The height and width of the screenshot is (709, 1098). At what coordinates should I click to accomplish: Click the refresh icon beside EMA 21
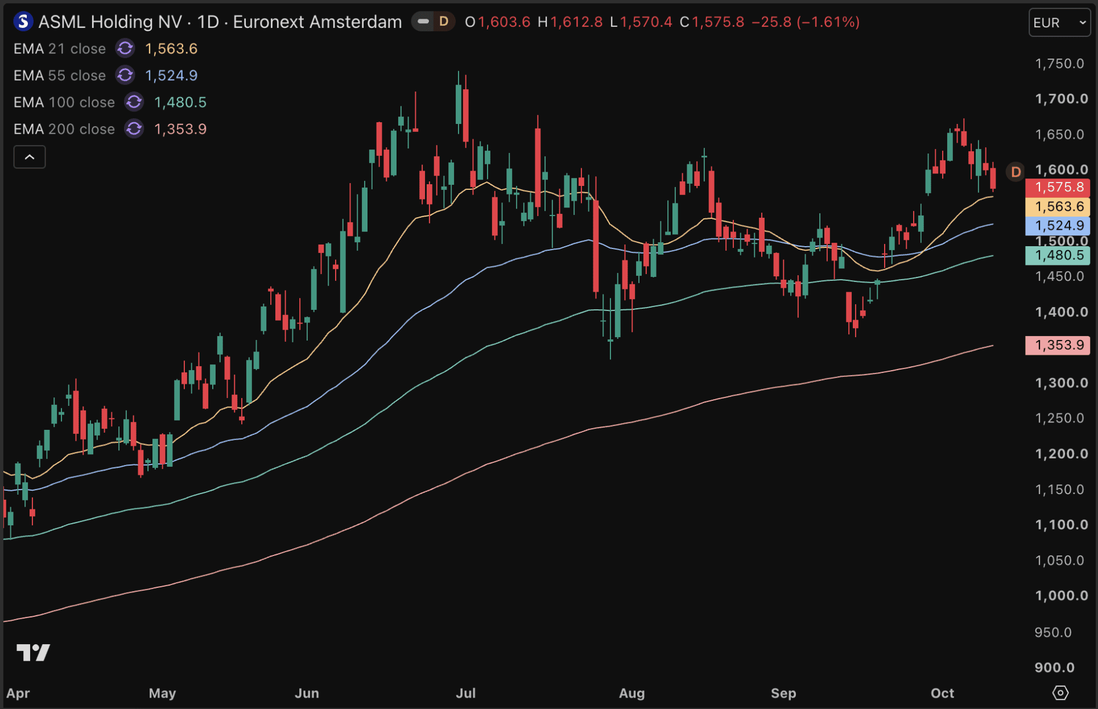click(x=125, y=48)
